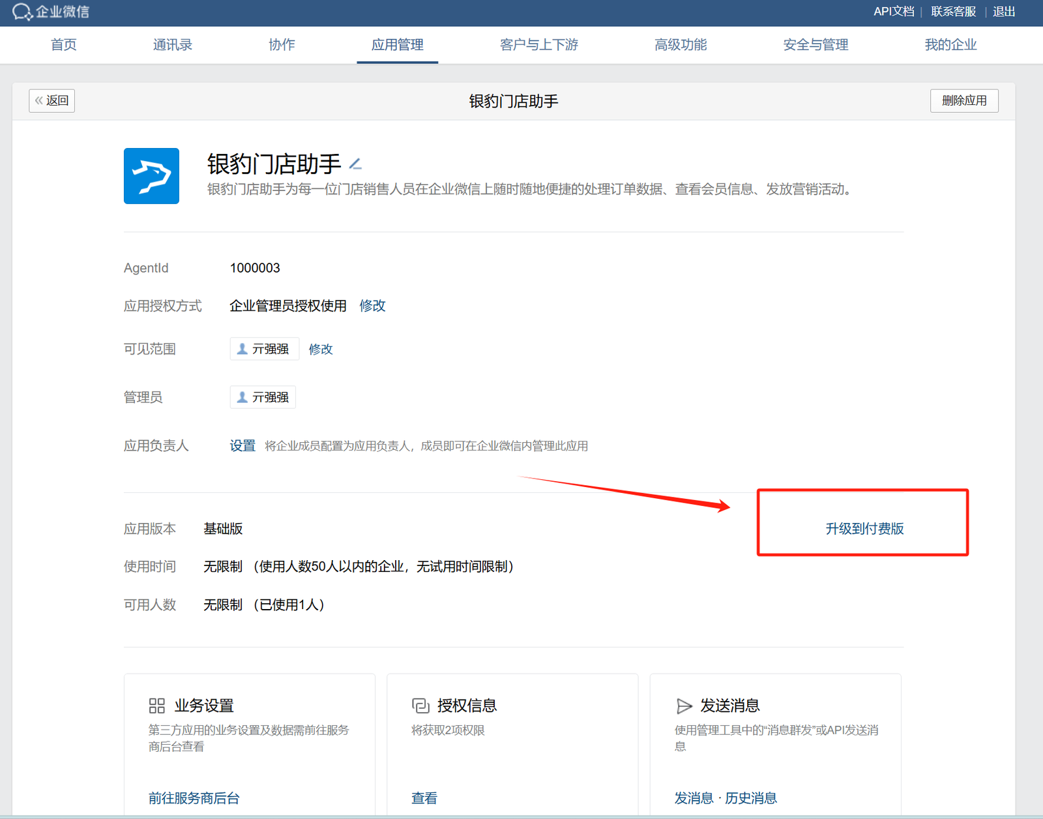
Task: Open the 我的企业 tab
Action: [x=950, y=44]
